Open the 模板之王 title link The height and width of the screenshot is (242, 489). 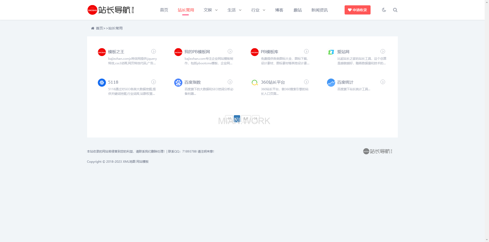[116, 52]
